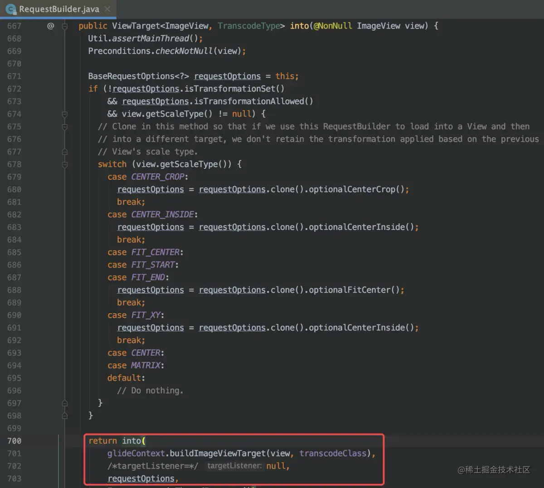Click optionalCenterInside() on line 691

click(361, 328)
